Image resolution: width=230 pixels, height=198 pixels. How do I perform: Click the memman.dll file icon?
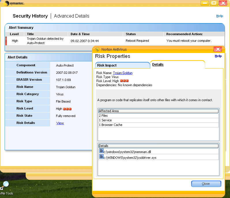coord(101,151)
